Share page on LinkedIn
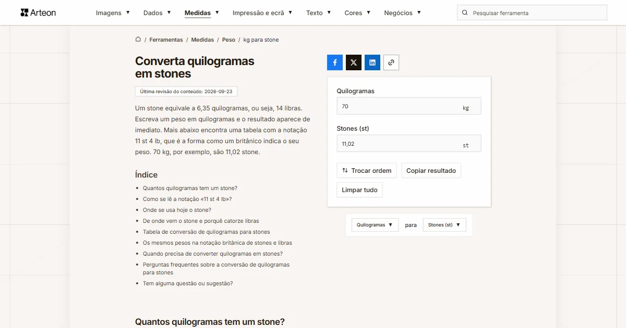The image size is (626, 328). click(x=372, y=62)
